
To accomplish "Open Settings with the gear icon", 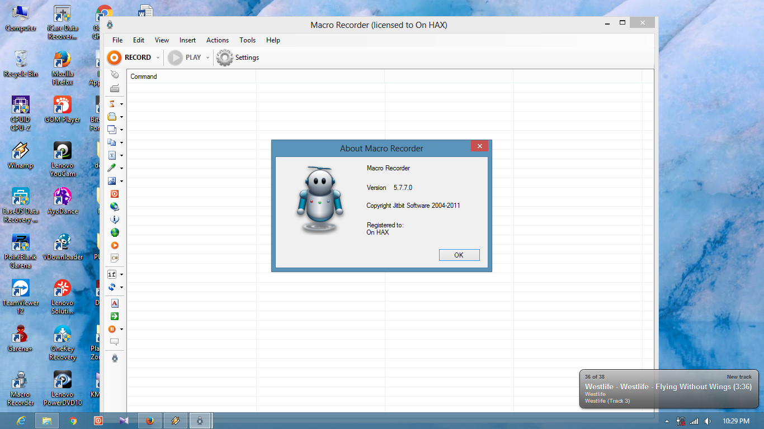I will pyautogui.click(x=224, y=57).
